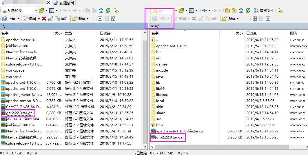Expand local 新建 dropdown arrow

(x=88, y=19)
